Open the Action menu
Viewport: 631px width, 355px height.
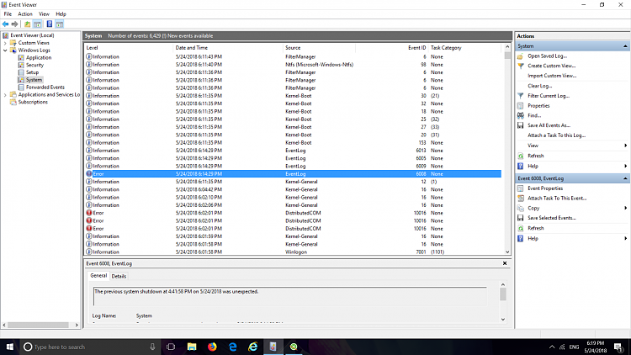click(25, 14)
